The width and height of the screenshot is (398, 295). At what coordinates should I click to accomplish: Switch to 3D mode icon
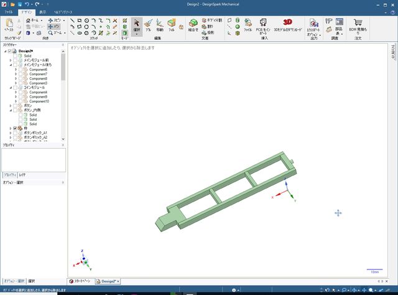point(124,33)
